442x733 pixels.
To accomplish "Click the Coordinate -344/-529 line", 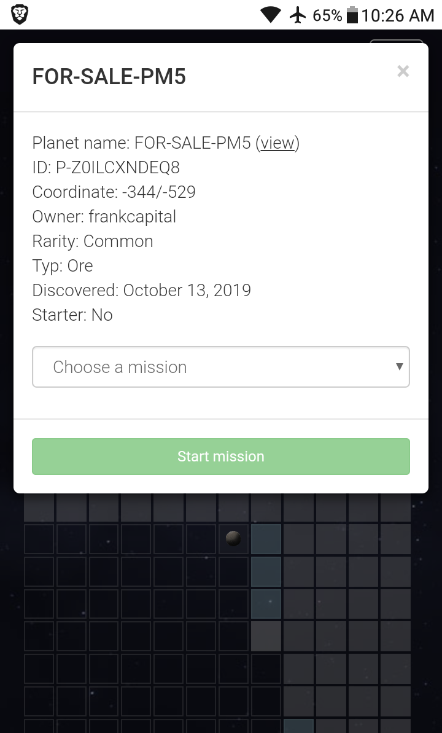I will click(114, 192).
